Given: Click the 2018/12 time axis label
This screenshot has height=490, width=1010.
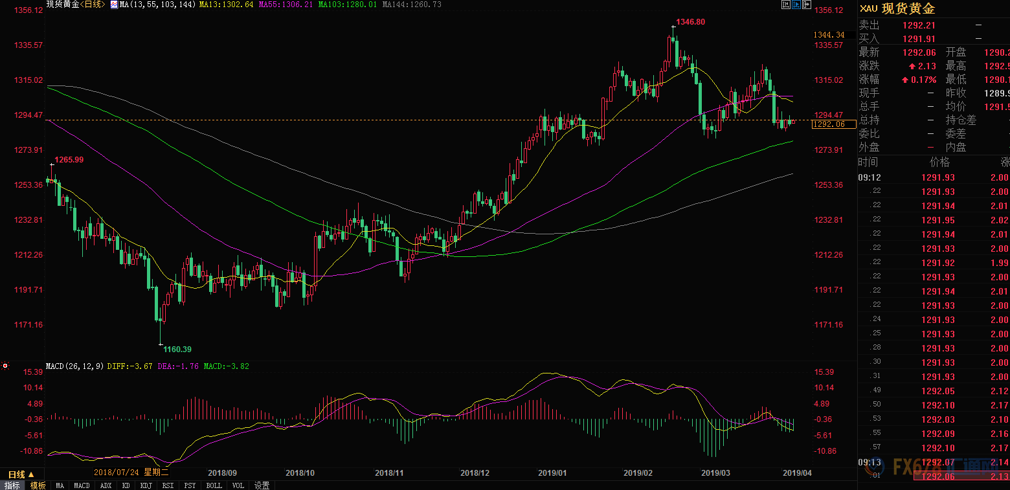Looking at the screenshot, I should (x=475, y=473).
